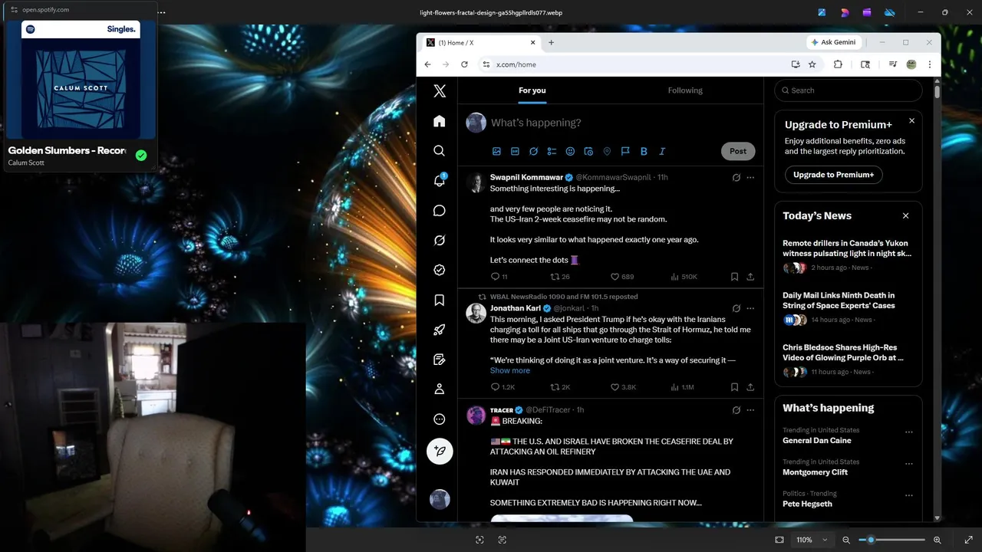This screenshot has height=552, width=982.
Task: Open the rocket icon in X sidebar
Action: [x=440, y=330]
